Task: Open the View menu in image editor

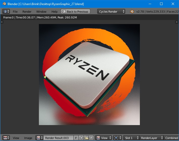Action: pos(16,138)
